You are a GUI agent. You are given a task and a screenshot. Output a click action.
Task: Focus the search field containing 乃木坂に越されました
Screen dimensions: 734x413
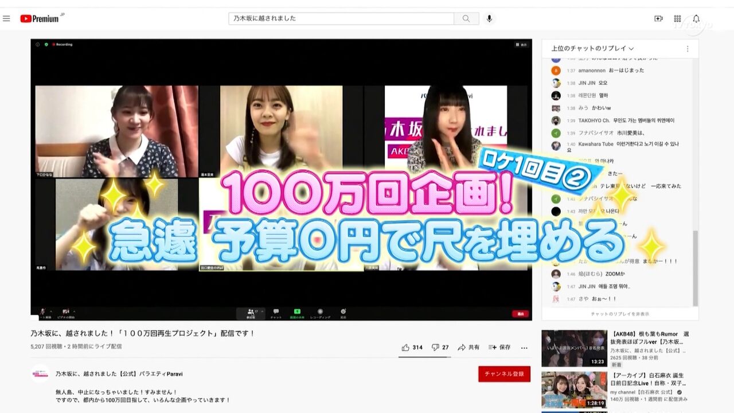pos(341,18)
